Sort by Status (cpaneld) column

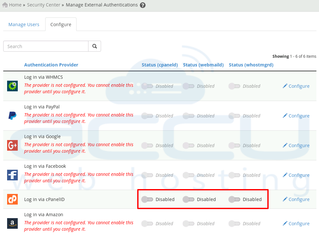[160, 65]
